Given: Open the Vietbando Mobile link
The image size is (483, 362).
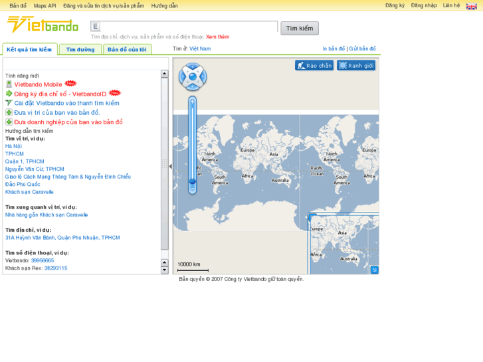Looking at the screenshot, I should tap(38, 84).
